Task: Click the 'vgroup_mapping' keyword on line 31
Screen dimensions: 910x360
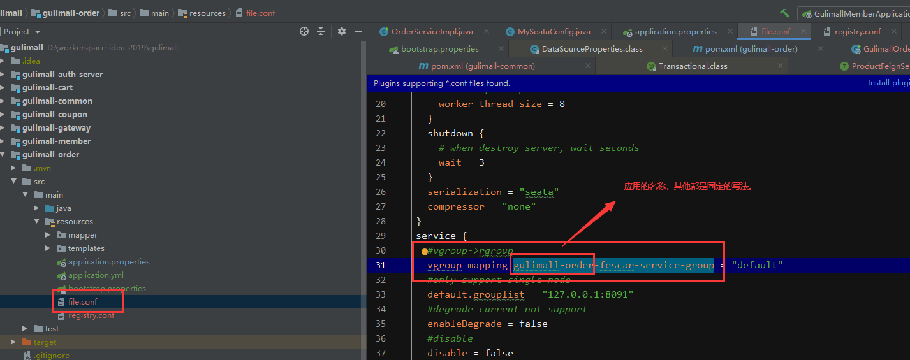Action: tap(467, 265)
